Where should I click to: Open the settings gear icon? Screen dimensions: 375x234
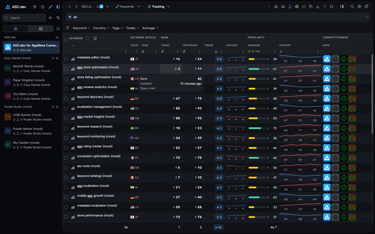(x=359, y=7)
